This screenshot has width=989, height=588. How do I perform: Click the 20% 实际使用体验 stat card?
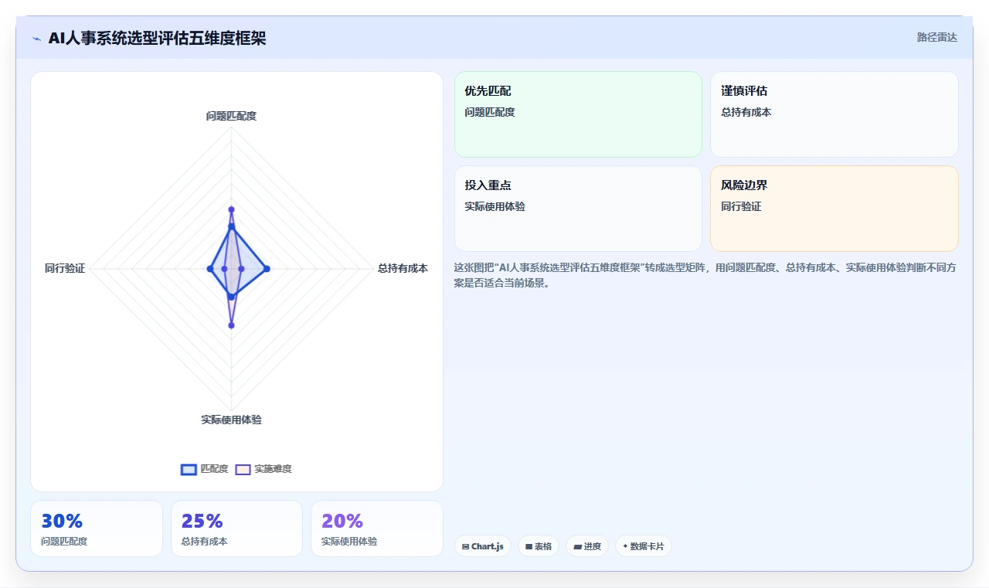pos(377,529)
